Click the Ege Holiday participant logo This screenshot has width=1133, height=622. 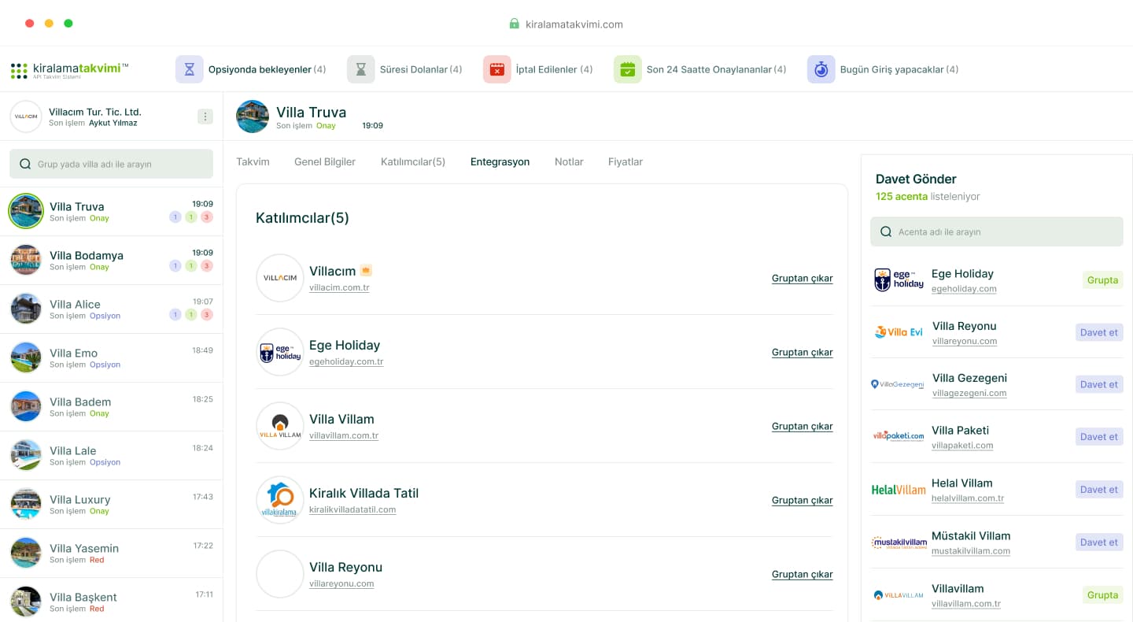click(x=280, y=352)
